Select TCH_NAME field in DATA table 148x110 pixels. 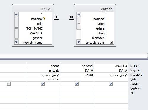click(34, 28)
